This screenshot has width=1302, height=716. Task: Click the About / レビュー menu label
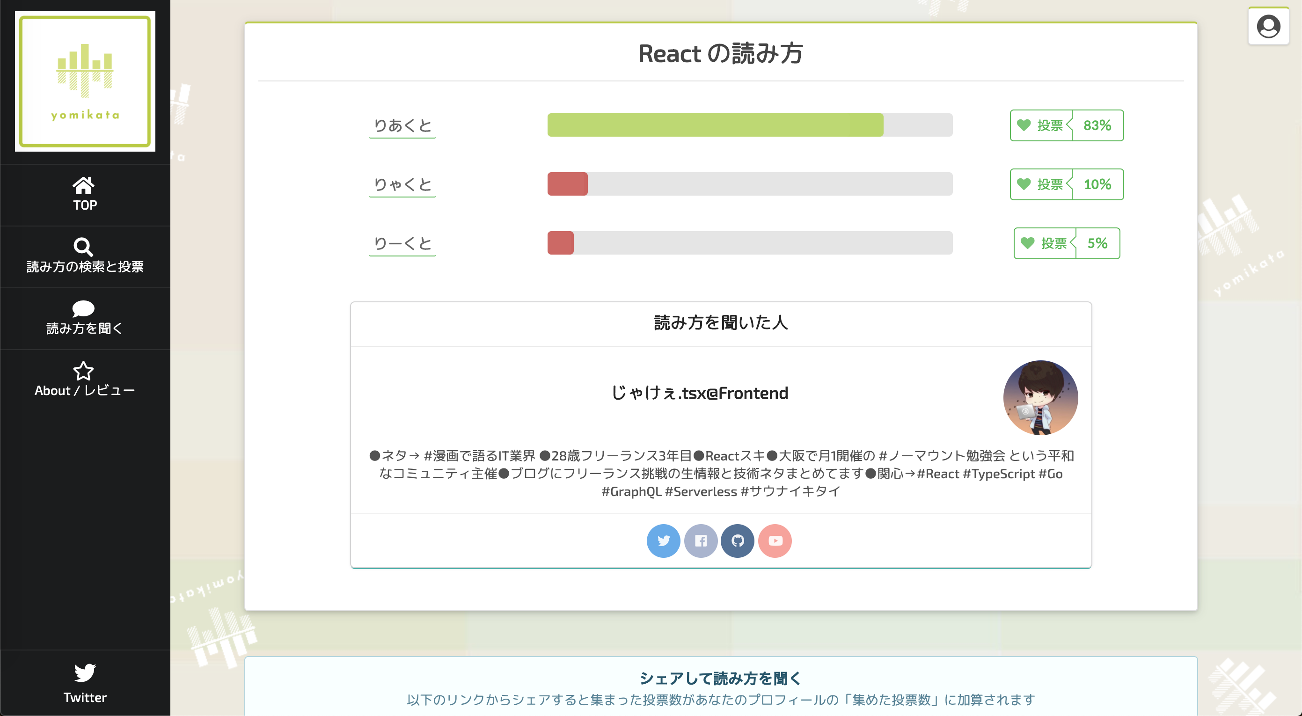(85, 391)
